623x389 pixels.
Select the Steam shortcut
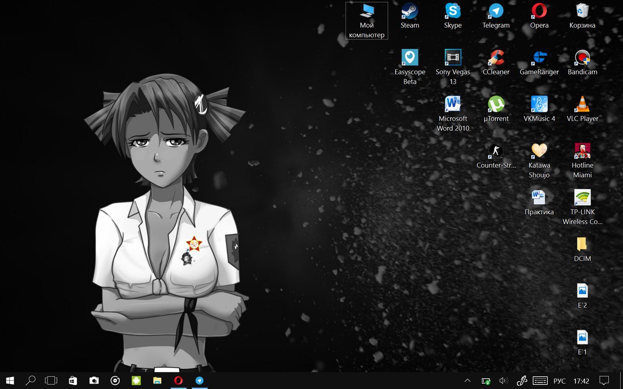coord(410,16)
